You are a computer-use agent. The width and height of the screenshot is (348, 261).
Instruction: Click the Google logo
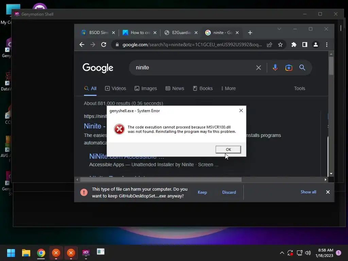click(98, 68)
